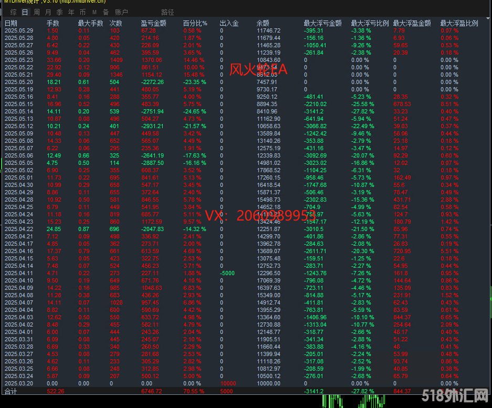This screenshot has height=408, width=492.
Task: Click the 余额 column header
Action: pyautogui.click(x=263, y=23)
